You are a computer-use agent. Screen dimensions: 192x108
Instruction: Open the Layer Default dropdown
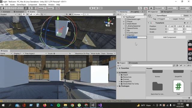tap(184, 19)
